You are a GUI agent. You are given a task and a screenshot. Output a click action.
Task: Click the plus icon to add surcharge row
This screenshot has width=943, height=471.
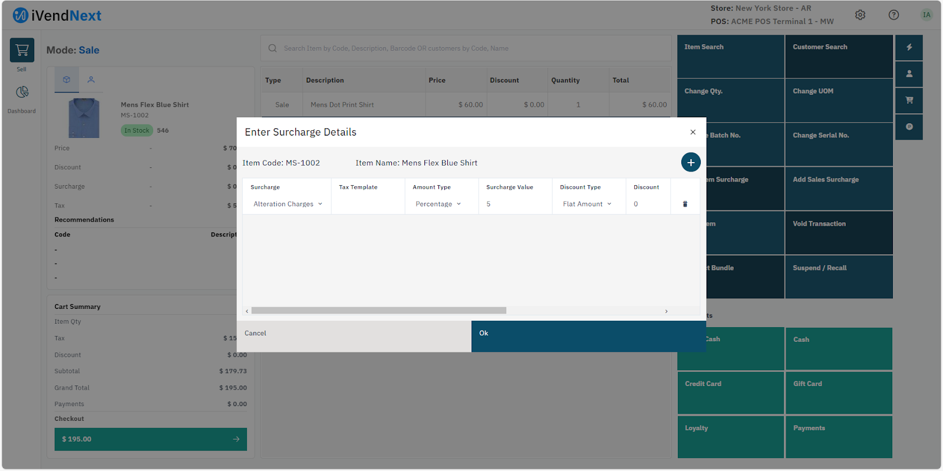(x=691, y=162)
